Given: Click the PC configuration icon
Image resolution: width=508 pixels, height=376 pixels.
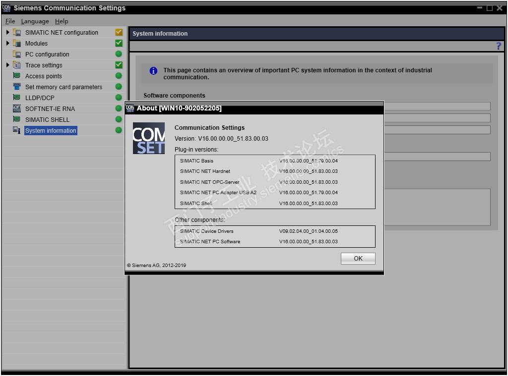Looking at the screenshot, I should pyautogui.click(x=17, y=54).
